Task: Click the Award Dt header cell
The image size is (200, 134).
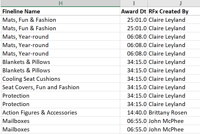Action: pos(134,12)
